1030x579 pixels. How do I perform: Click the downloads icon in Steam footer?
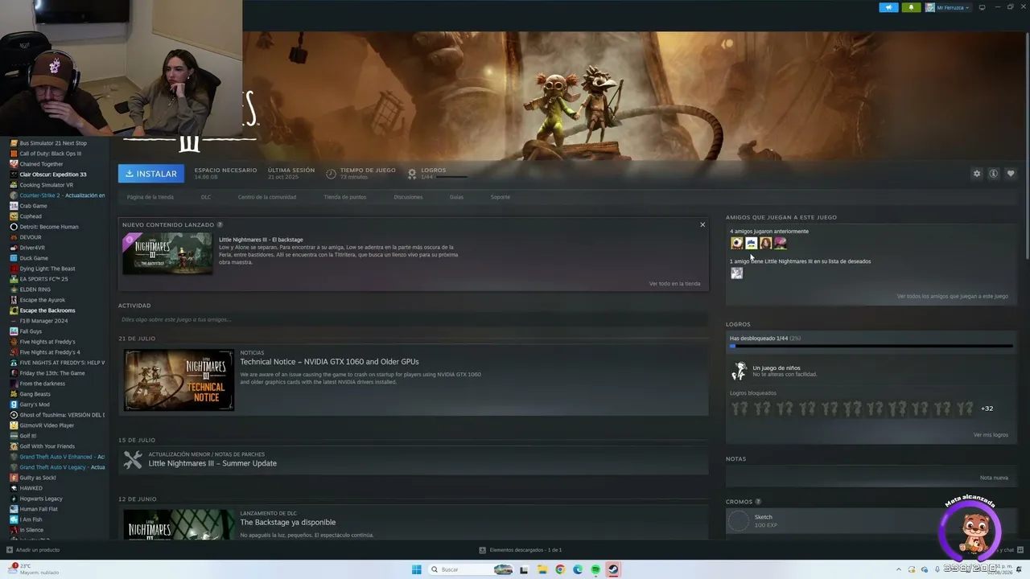(482, 550)
